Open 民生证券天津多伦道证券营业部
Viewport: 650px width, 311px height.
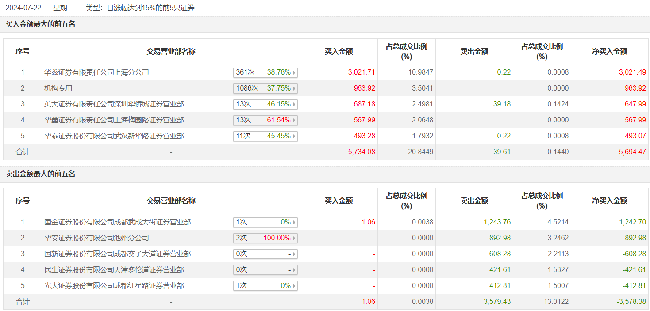[114, 270]
